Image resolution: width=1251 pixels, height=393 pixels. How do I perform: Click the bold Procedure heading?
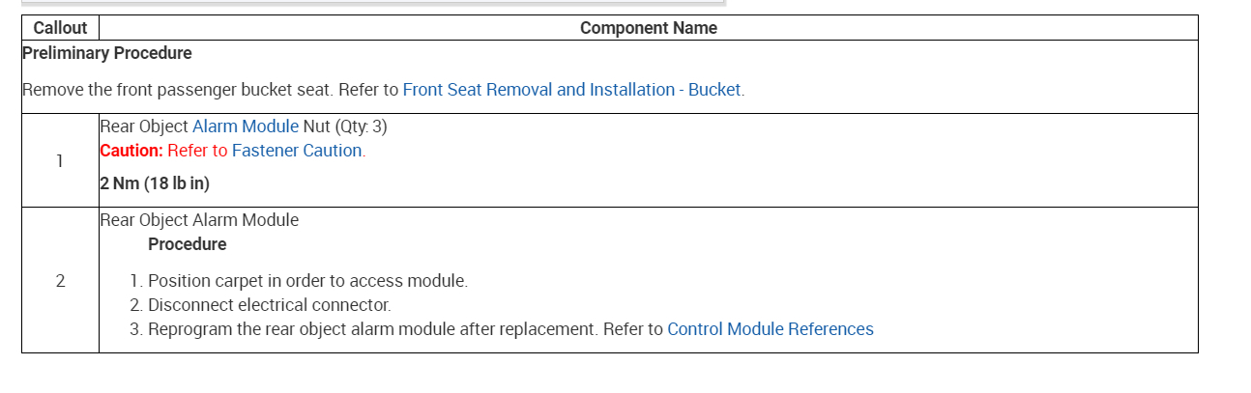[x=188, y=244]
